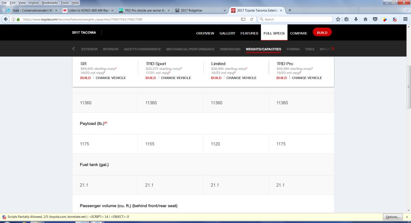411x223 pixels.
Task: Open the Bookmarks menu
Action: click(x=50, y=3)
